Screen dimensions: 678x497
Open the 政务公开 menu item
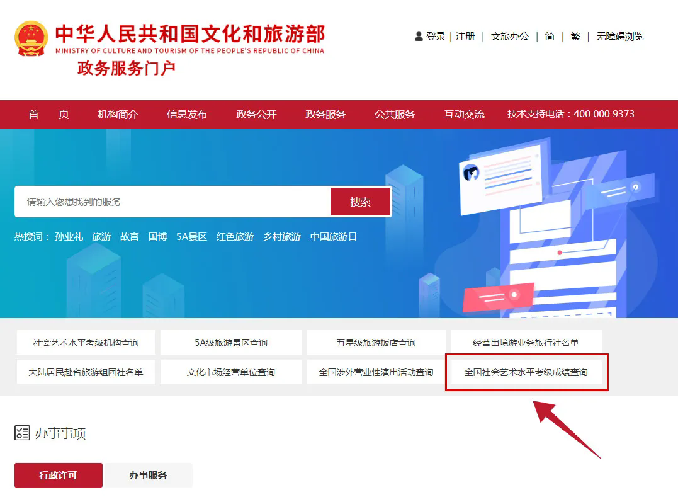point(256,114)
